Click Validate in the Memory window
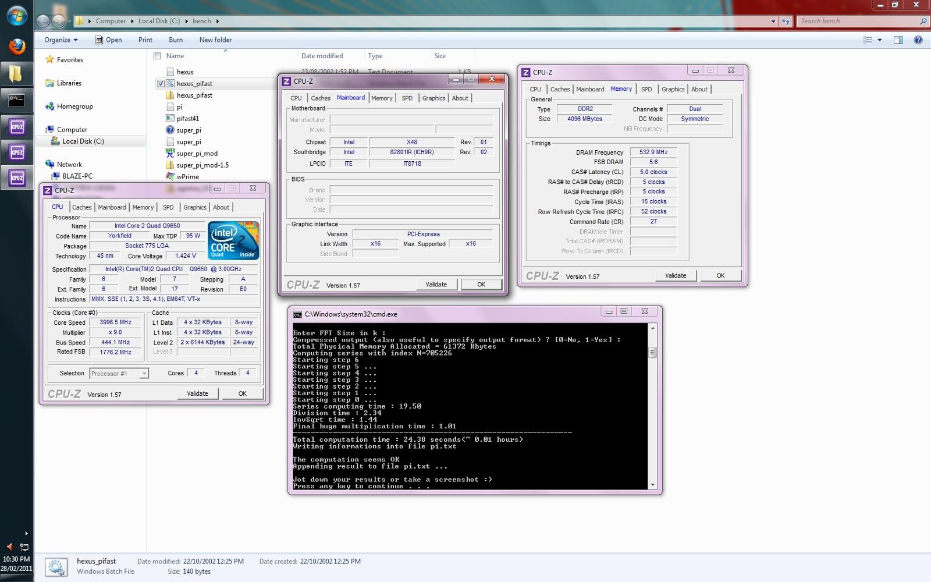Screen dimensions: 931x582 (x=676, y=275)
